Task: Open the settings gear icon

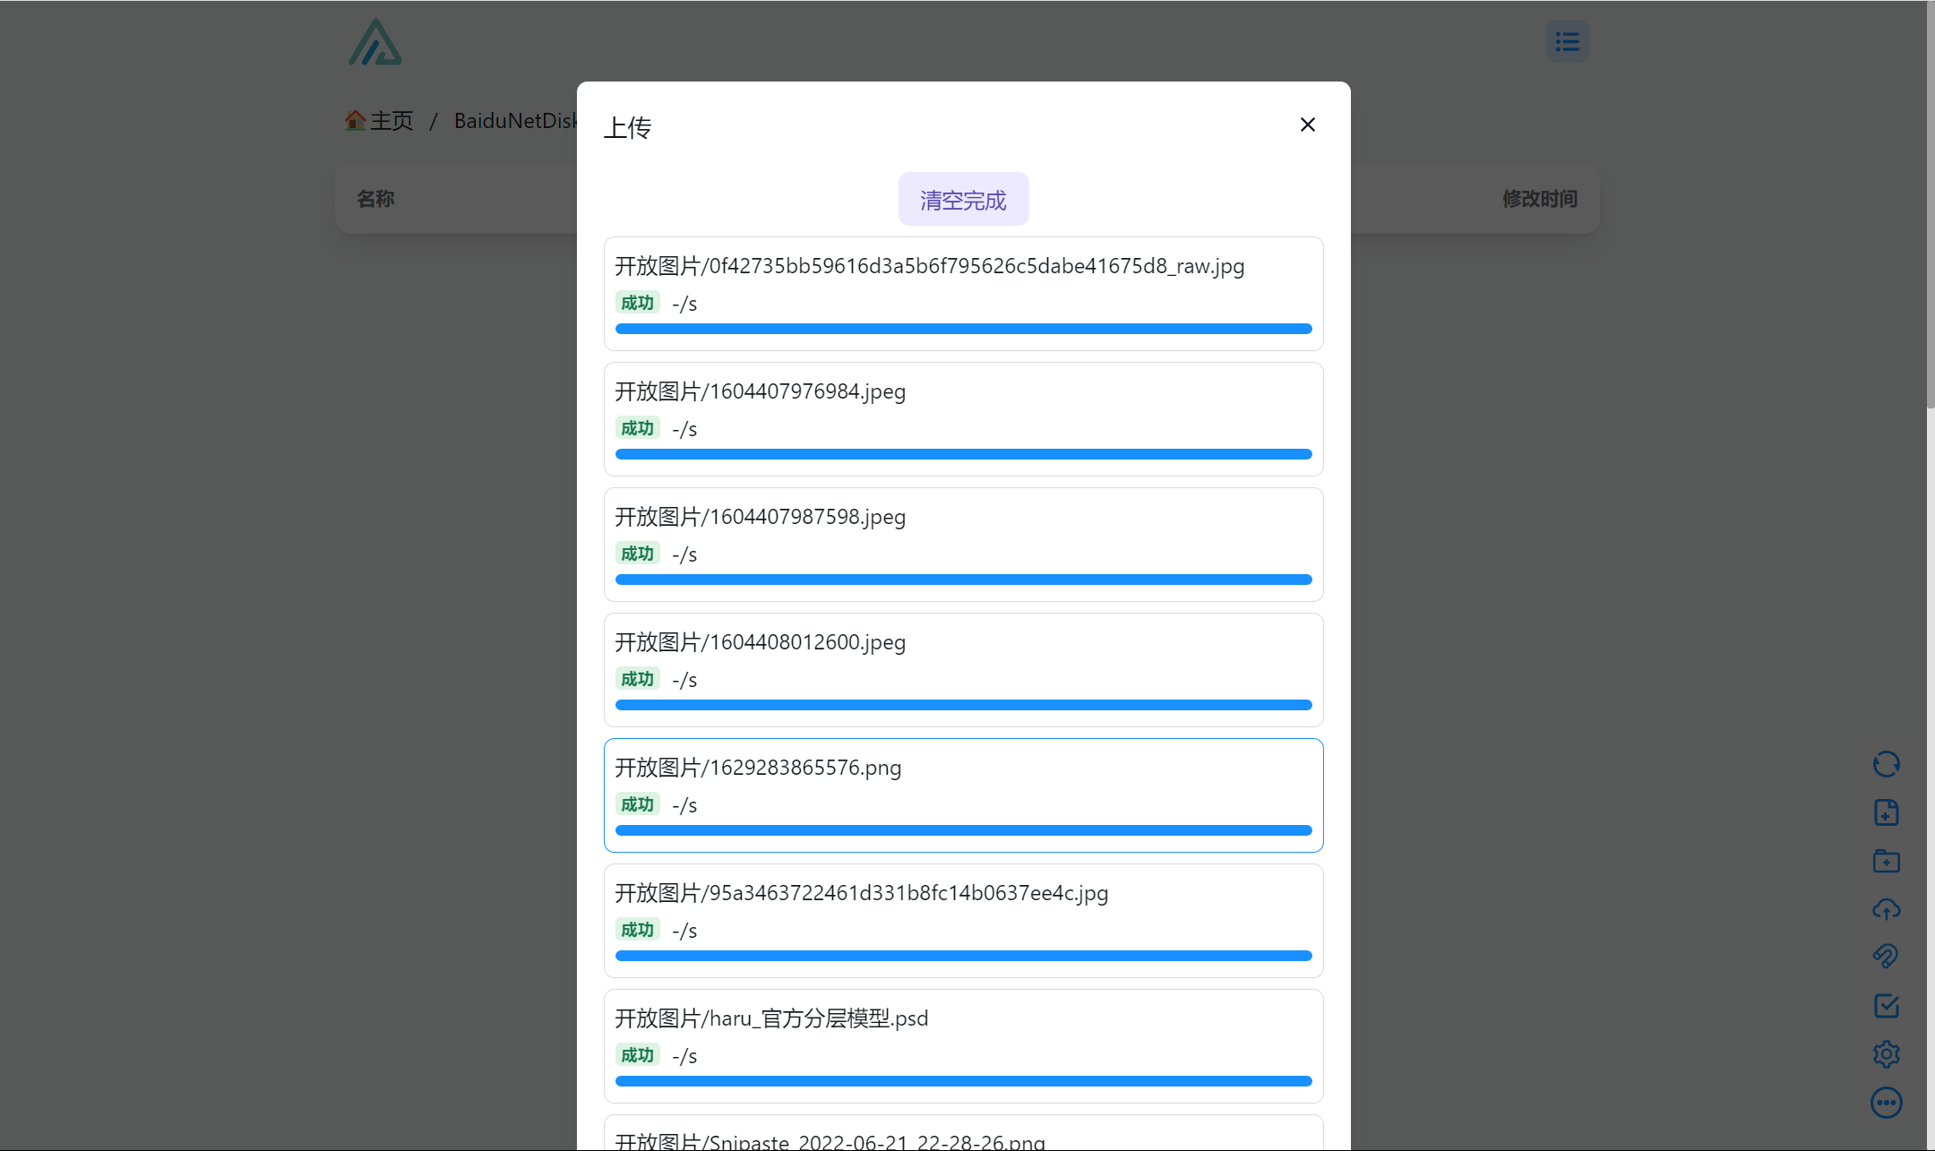Action: (1886, 1054)
